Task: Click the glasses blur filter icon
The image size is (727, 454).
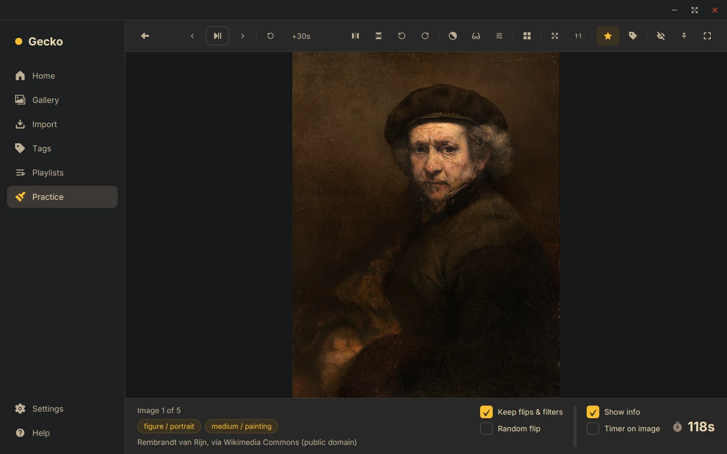Action: click(476, 36)
